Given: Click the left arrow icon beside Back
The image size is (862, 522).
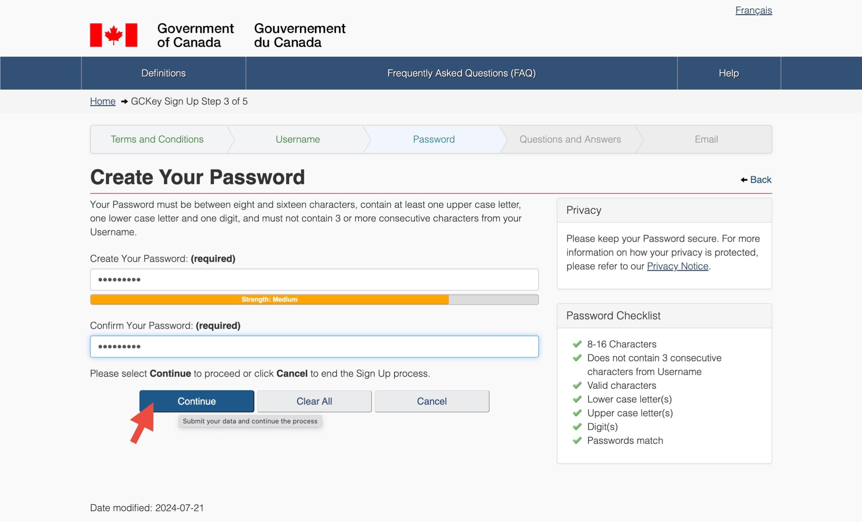Looking at the screenshot, I should click(x=744, y=180).
